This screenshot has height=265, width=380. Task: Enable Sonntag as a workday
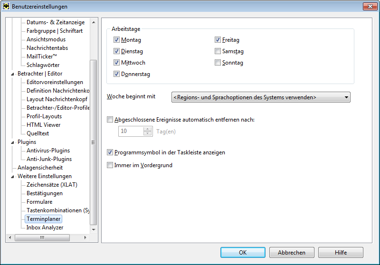[x=218, y=63]
